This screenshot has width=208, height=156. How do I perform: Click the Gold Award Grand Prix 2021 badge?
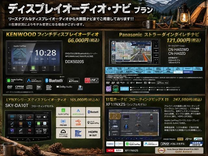coord(179,150)
